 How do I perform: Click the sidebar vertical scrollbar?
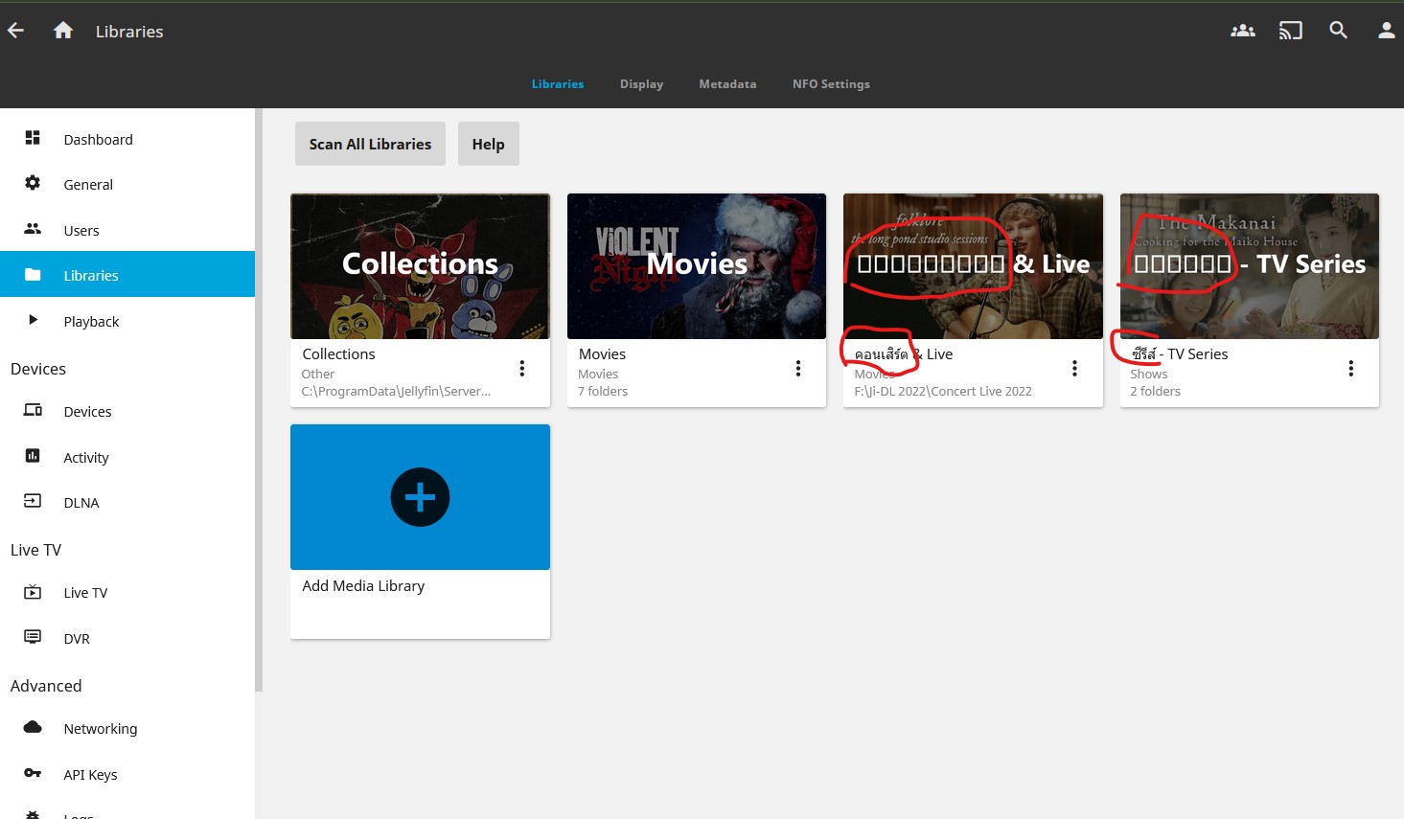click(x=258, y=398)
